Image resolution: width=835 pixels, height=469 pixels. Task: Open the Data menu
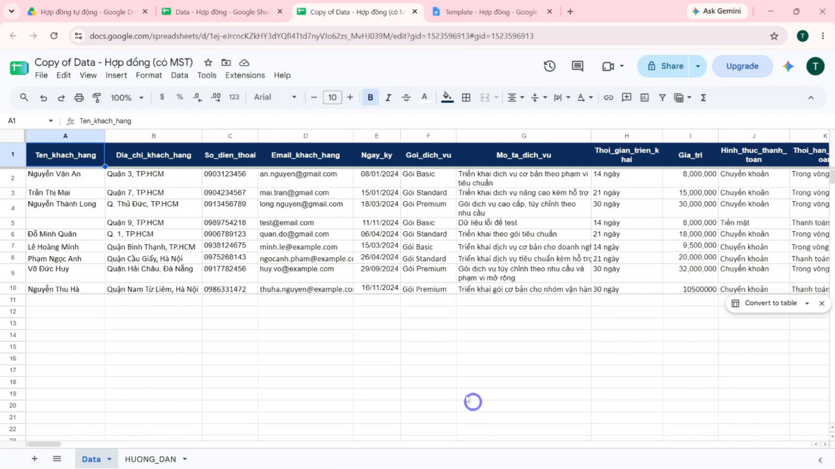[x=180, y=75]
